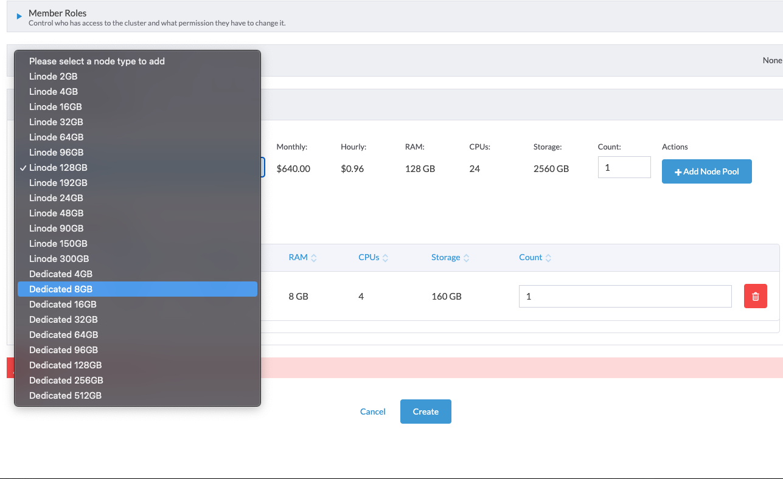Choose Linode 90GB option
Image resolution: width=783 pixels, height=479 pixels.
(x=137, y=228)
